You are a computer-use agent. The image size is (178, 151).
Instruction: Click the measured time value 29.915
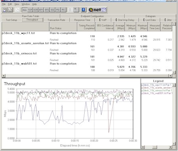click(x=157, y=40)
